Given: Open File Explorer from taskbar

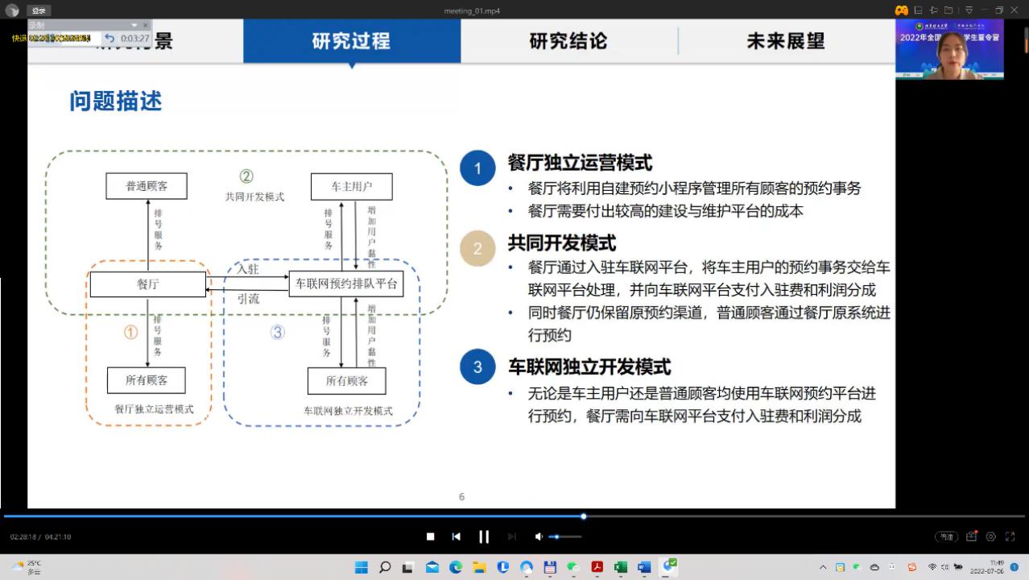Looking at the screenshot, I should [479, 567].
